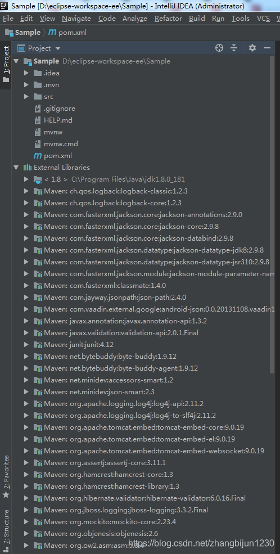280x554 pixels.
Task: Click the library icon for logback-classic
Action: click(38, 191)
